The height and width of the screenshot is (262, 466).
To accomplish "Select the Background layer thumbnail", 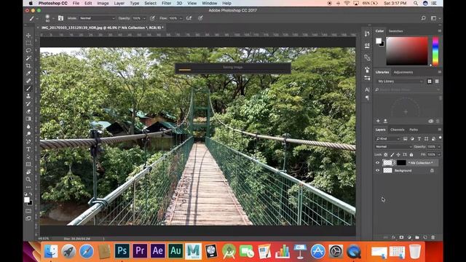I will point(387,170).
